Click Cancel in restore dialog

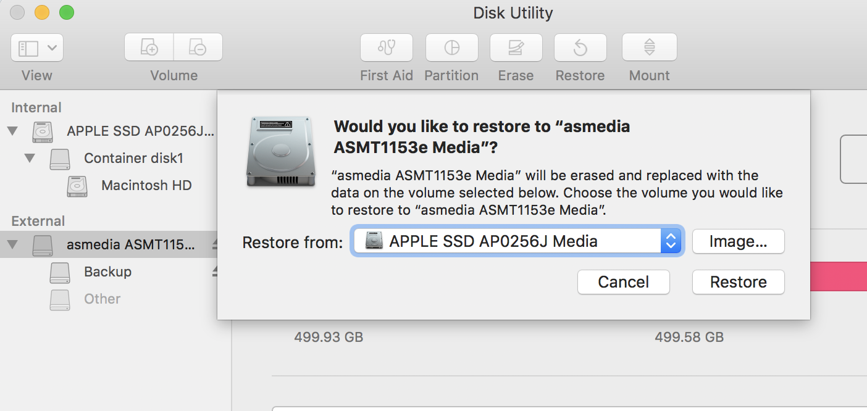tap(623, 282)
